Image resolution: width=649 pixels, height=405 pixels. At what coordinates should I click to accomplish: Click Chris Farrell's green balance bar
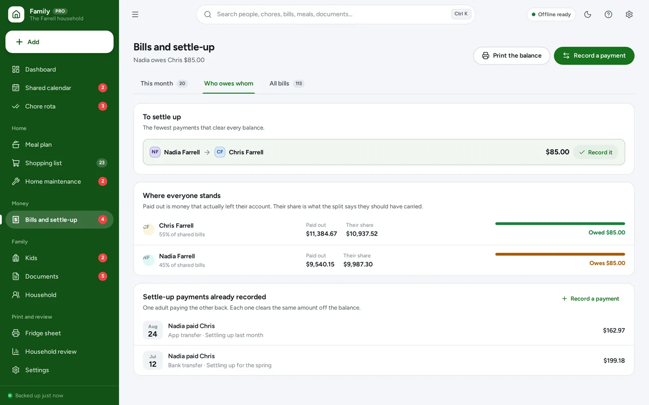[x=560, y=224]
